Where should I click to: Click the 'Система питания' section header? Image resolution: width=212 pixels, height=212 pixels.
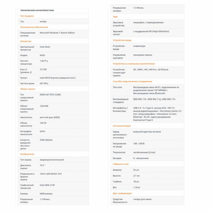pos(122,126)
